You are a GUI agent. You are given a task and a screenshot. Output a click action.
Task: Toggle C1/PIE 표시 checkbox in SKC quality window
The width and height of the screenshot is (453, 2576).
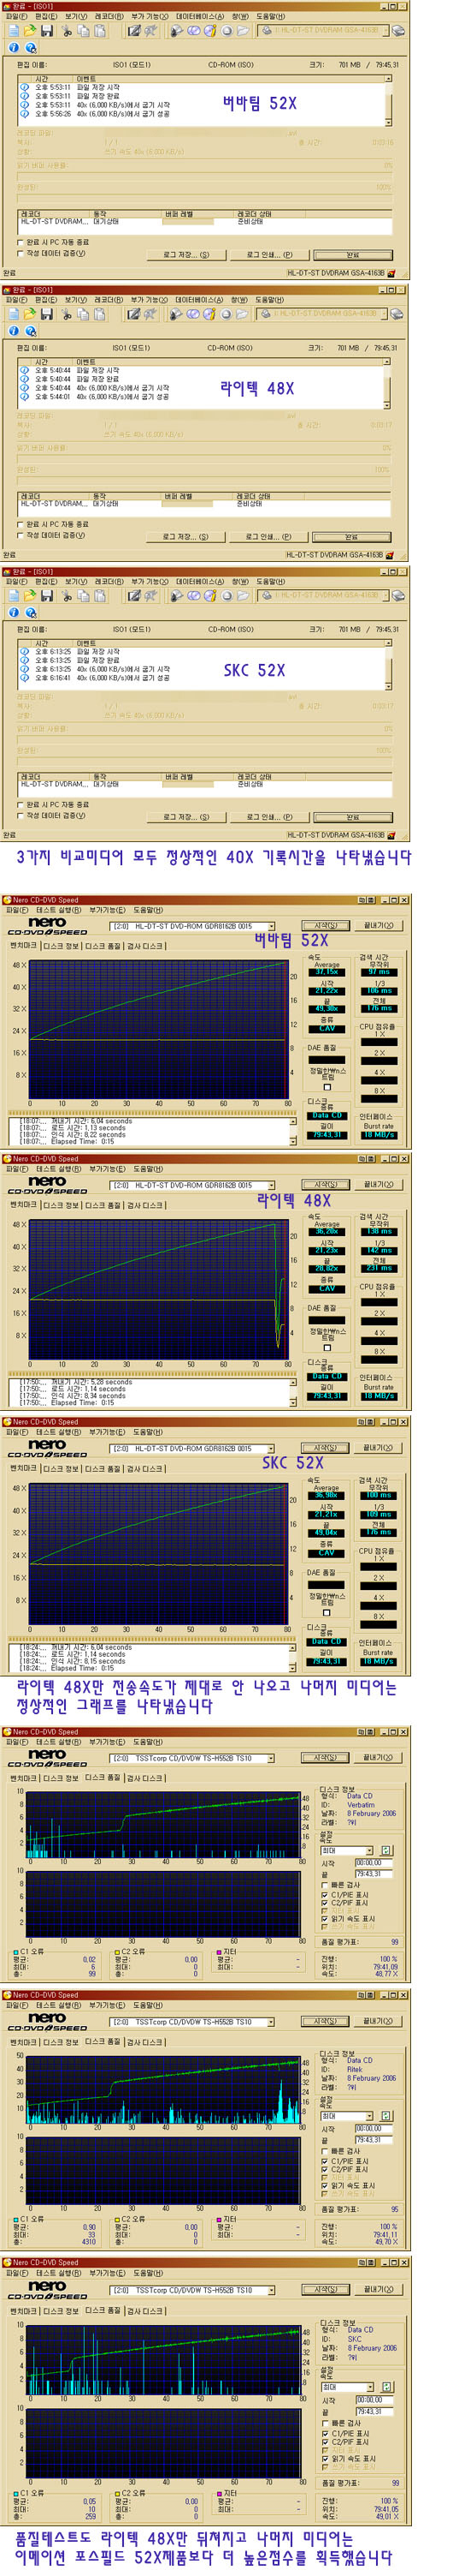click(324, 2434)
